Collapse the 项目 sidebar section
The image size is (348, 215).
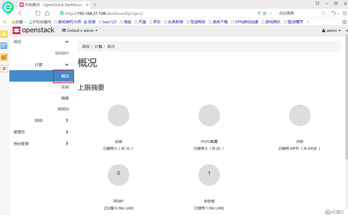pyautogui.click(x=41, y=42)
